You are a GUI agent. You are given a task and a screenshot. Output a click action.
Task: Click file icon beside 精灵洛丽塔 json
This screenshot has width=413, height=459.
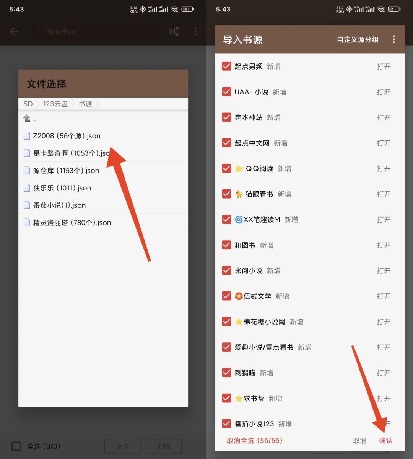pyautogui.click(x=27, y=223)
